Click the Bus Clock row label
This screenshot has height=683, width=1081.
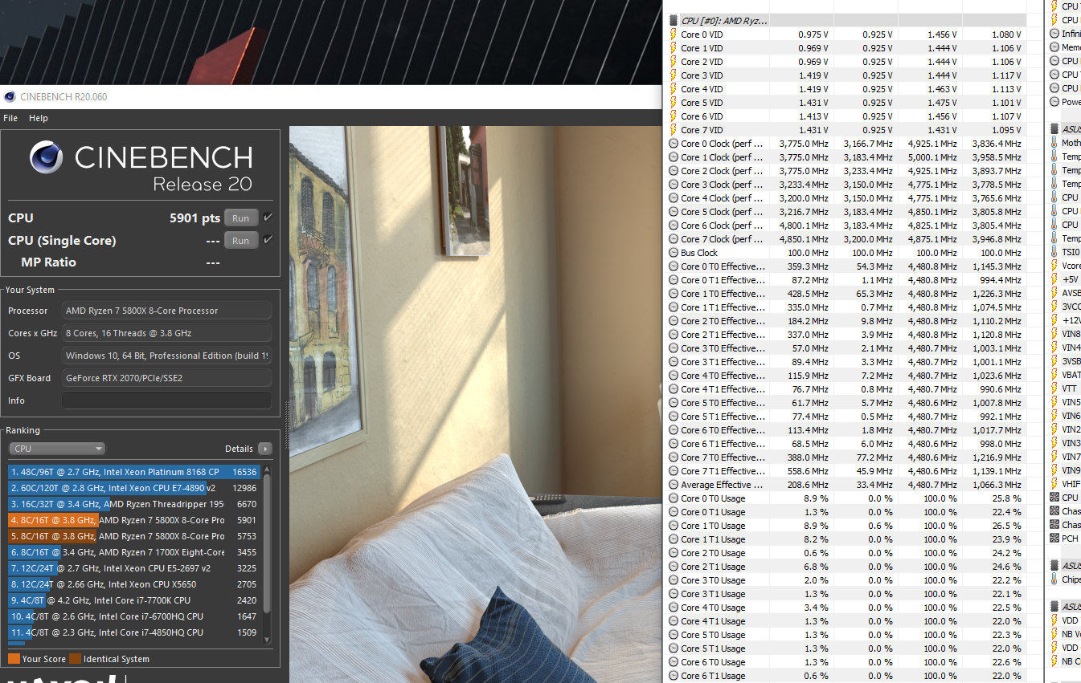coord(699,253)
